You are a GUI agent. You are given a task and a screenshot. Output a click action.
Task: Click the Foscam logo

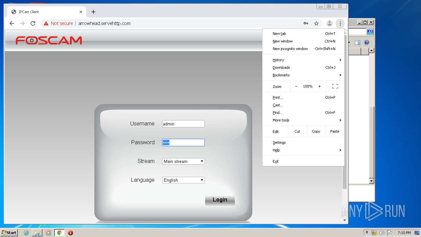coord(49,40)
